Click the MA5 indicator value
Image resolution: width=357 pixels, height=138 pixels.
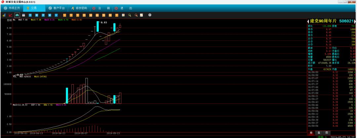pyautogui.click(x=23, y=20)
